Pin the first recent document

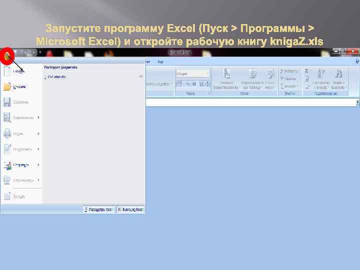[140, 76]
